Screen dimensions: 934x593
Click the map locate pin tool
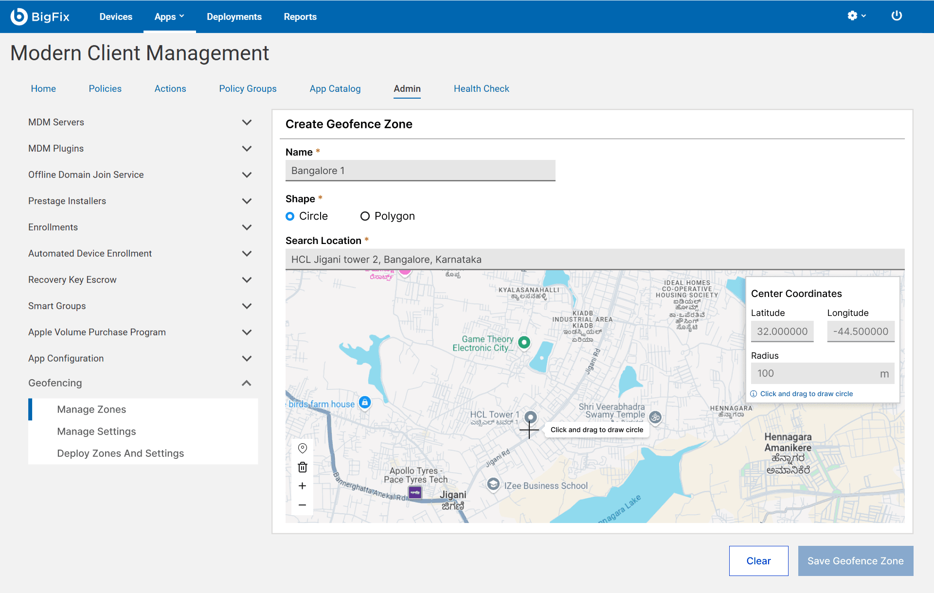click(303, 448)
